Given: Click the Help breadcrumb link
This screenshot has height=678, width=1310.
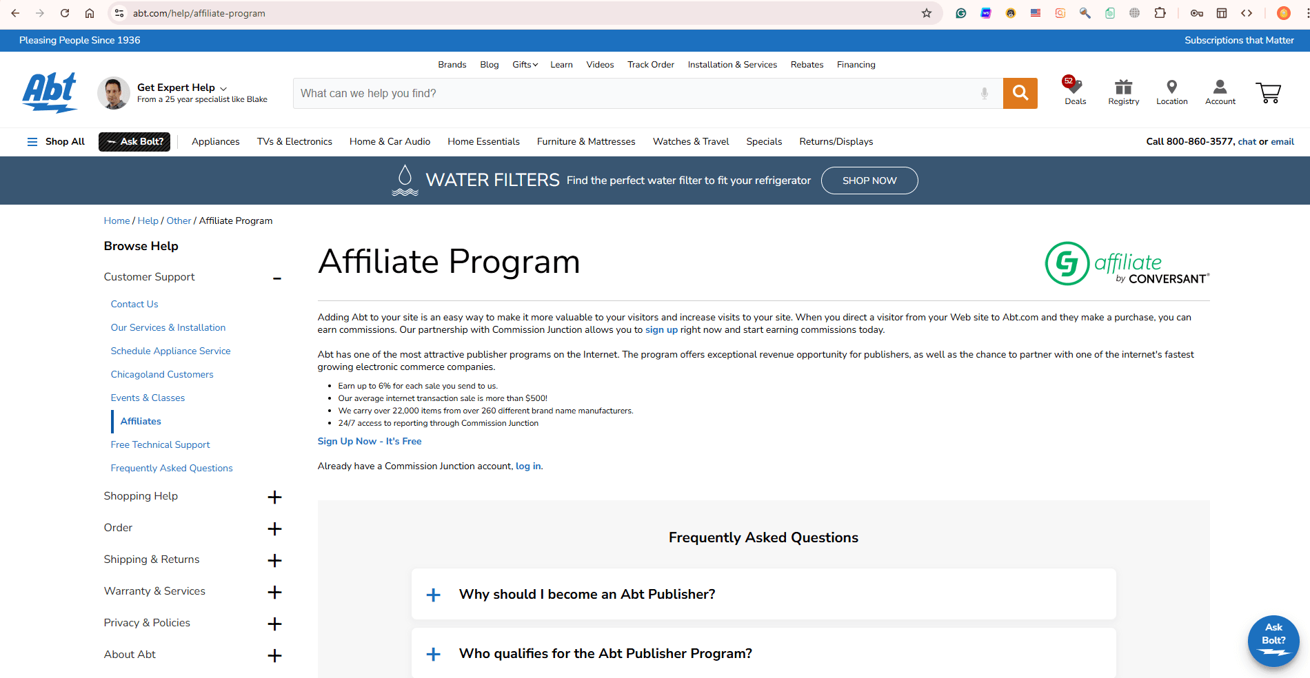Looking at the screenshot, I should (x=148, y=220).
